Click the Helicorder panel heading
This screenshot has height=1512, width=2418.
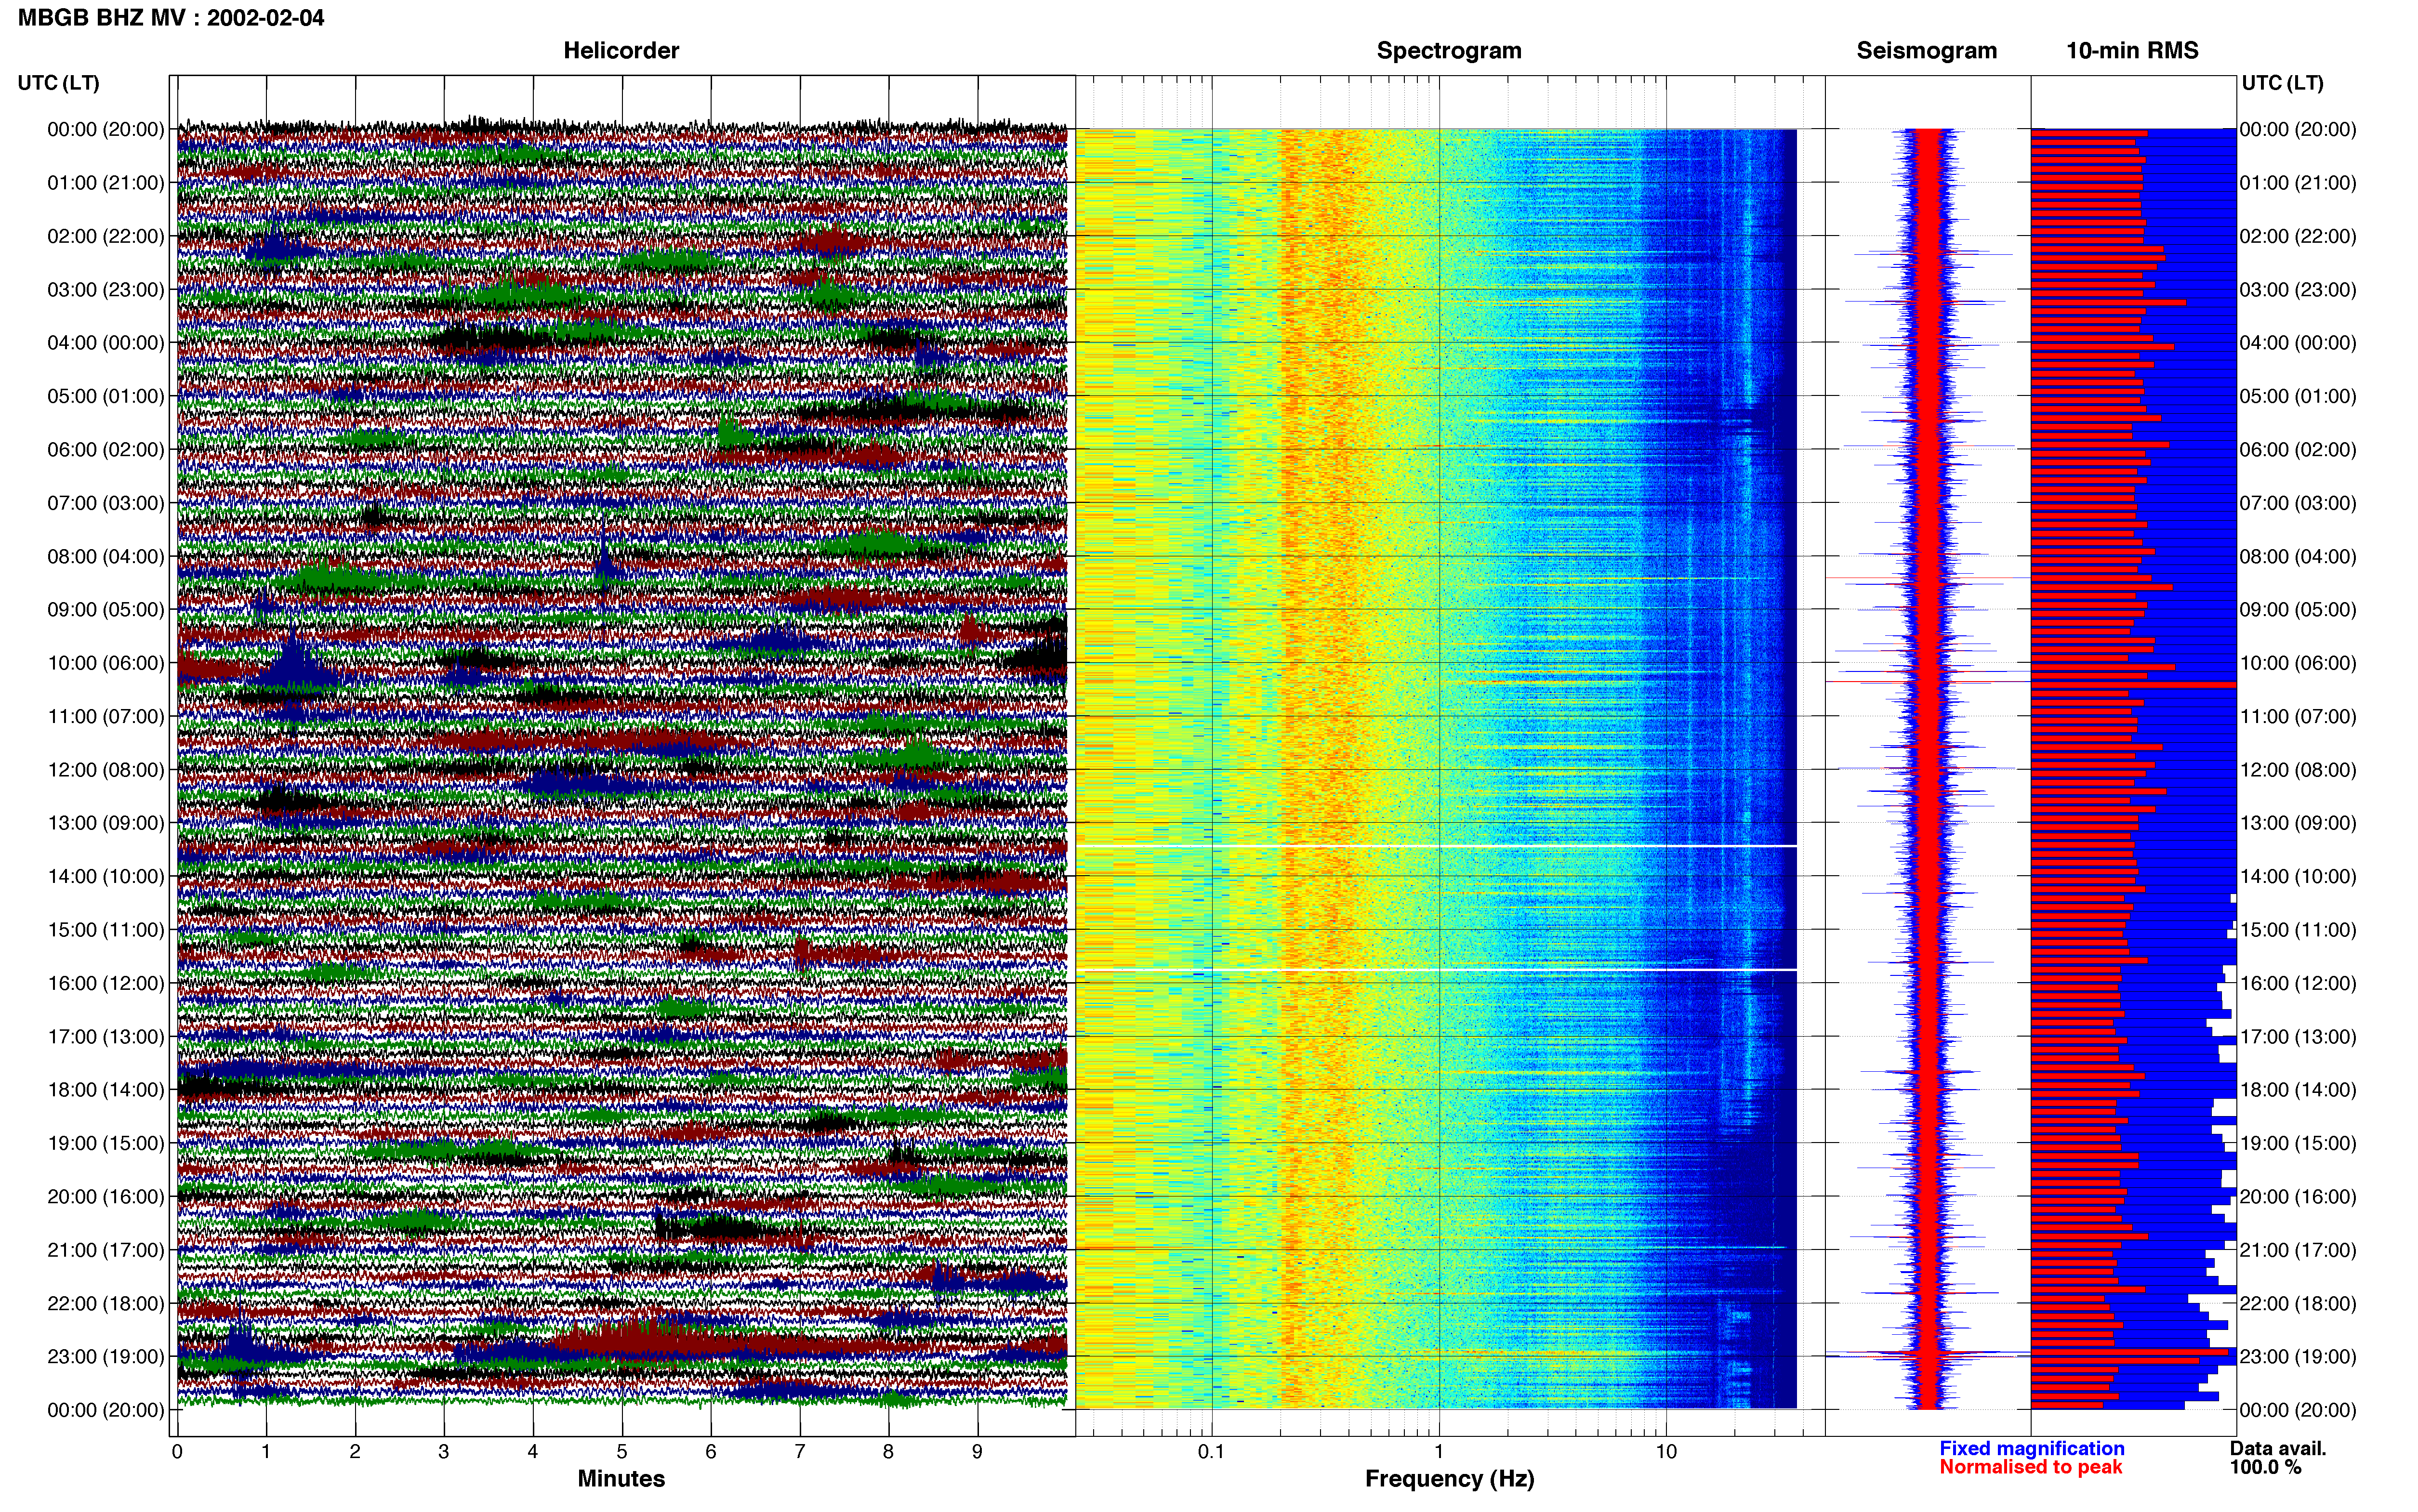coord(621,50)
